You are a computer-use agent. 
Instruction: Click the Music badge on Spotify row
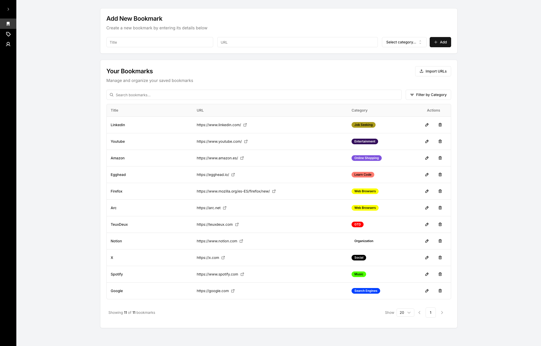tap(359, 274)
